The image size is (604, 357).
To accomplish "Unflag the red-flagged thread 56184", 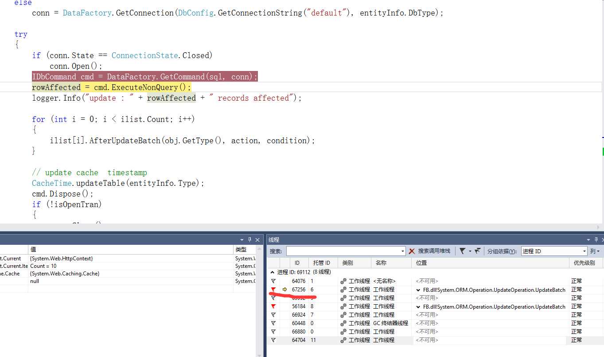I will tap(273, 306).
